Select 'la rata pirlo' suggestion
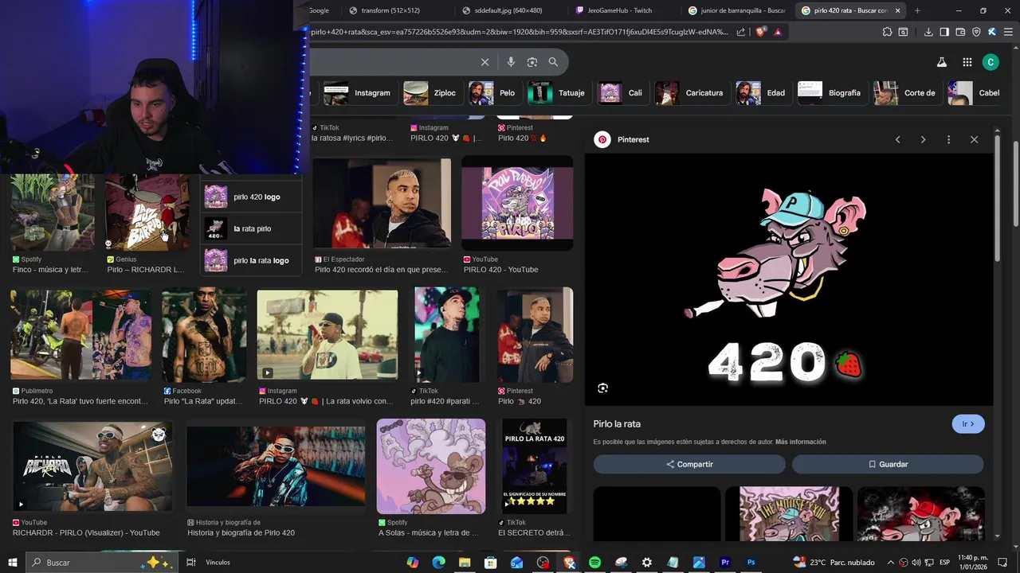This screenshot has height=573, width=1020. (x=251, y=228)
